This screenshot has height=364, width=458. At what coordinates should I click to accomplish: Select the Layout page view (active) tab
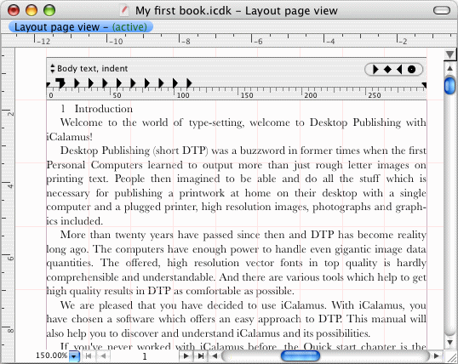(81, 27)
